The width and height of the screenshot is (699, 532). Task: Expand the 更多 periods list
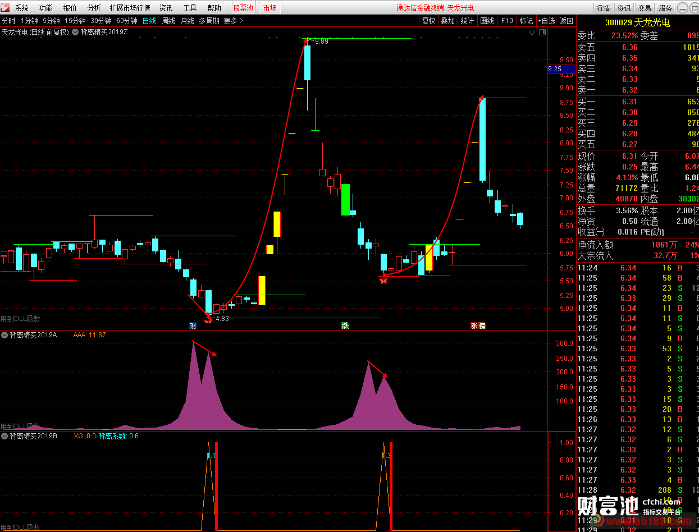(233, 21)
